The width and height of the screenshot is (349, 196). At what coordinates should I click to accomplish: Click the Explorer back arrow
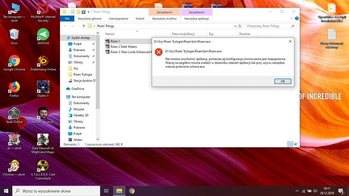click(x=65, y=26)
